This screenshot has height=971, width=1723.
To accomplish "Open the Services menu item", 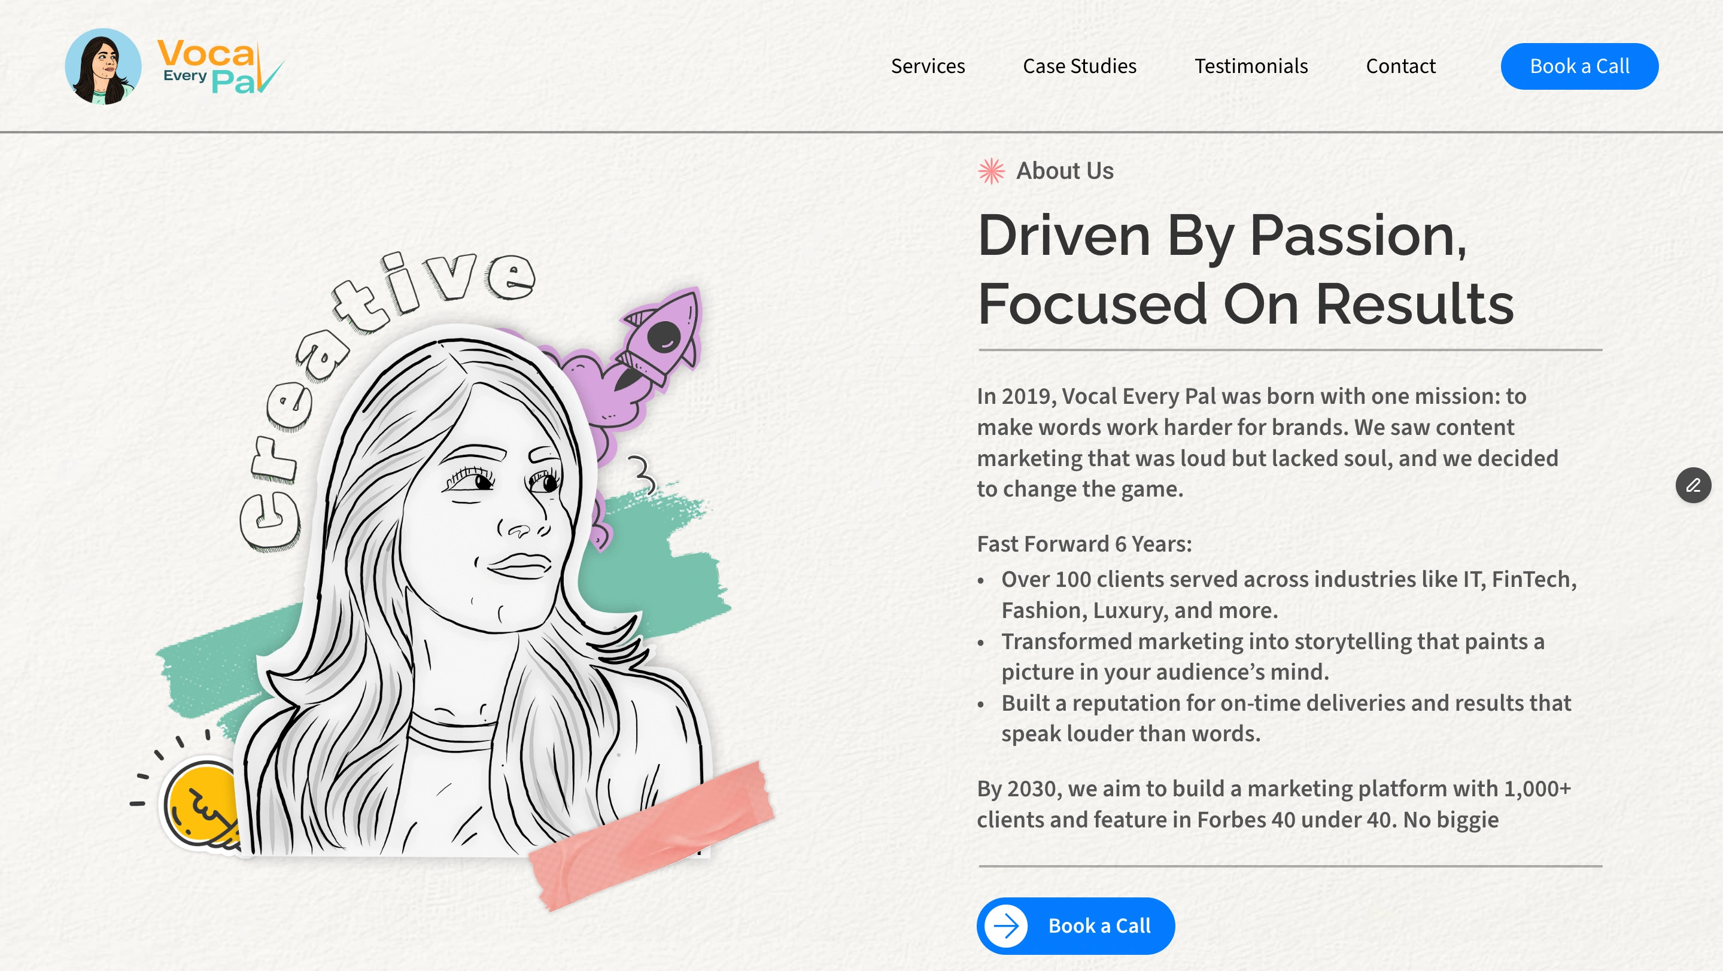I will click(x=928, y=66).
